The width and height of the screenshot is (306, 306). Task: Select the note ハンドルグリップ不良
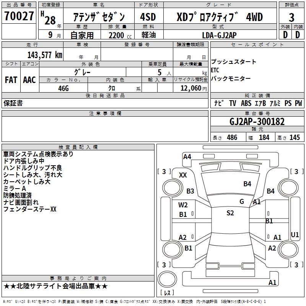click(x=33, y=168)
